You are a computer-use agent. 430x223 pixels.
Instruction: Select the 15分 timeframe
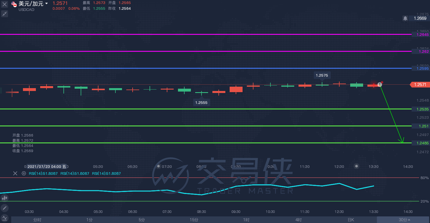[x=194, y=220]
